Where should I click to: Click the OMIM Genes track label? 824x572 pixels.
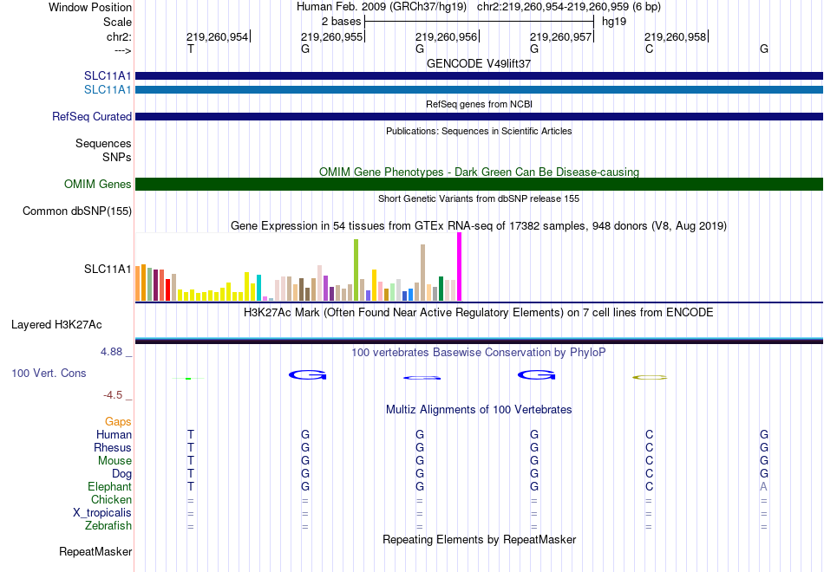point(98,185)
